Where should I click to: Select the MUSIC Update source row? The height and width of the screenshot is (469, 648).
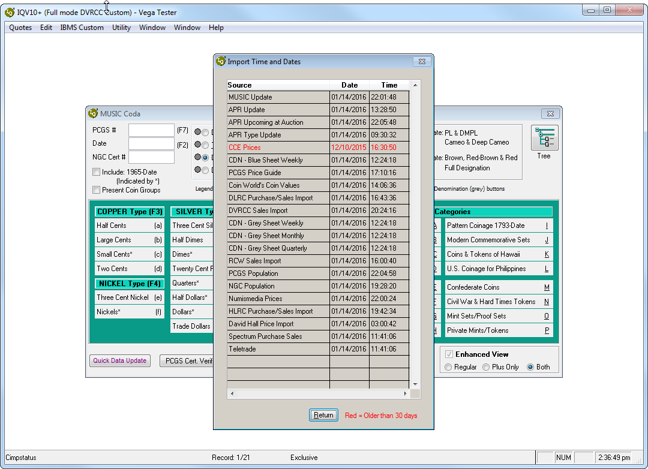click(x=318, y=97)
